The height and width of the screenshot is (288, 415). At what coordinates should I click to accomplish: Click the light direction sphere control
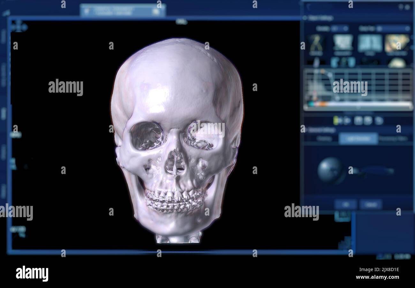point(331,170)
